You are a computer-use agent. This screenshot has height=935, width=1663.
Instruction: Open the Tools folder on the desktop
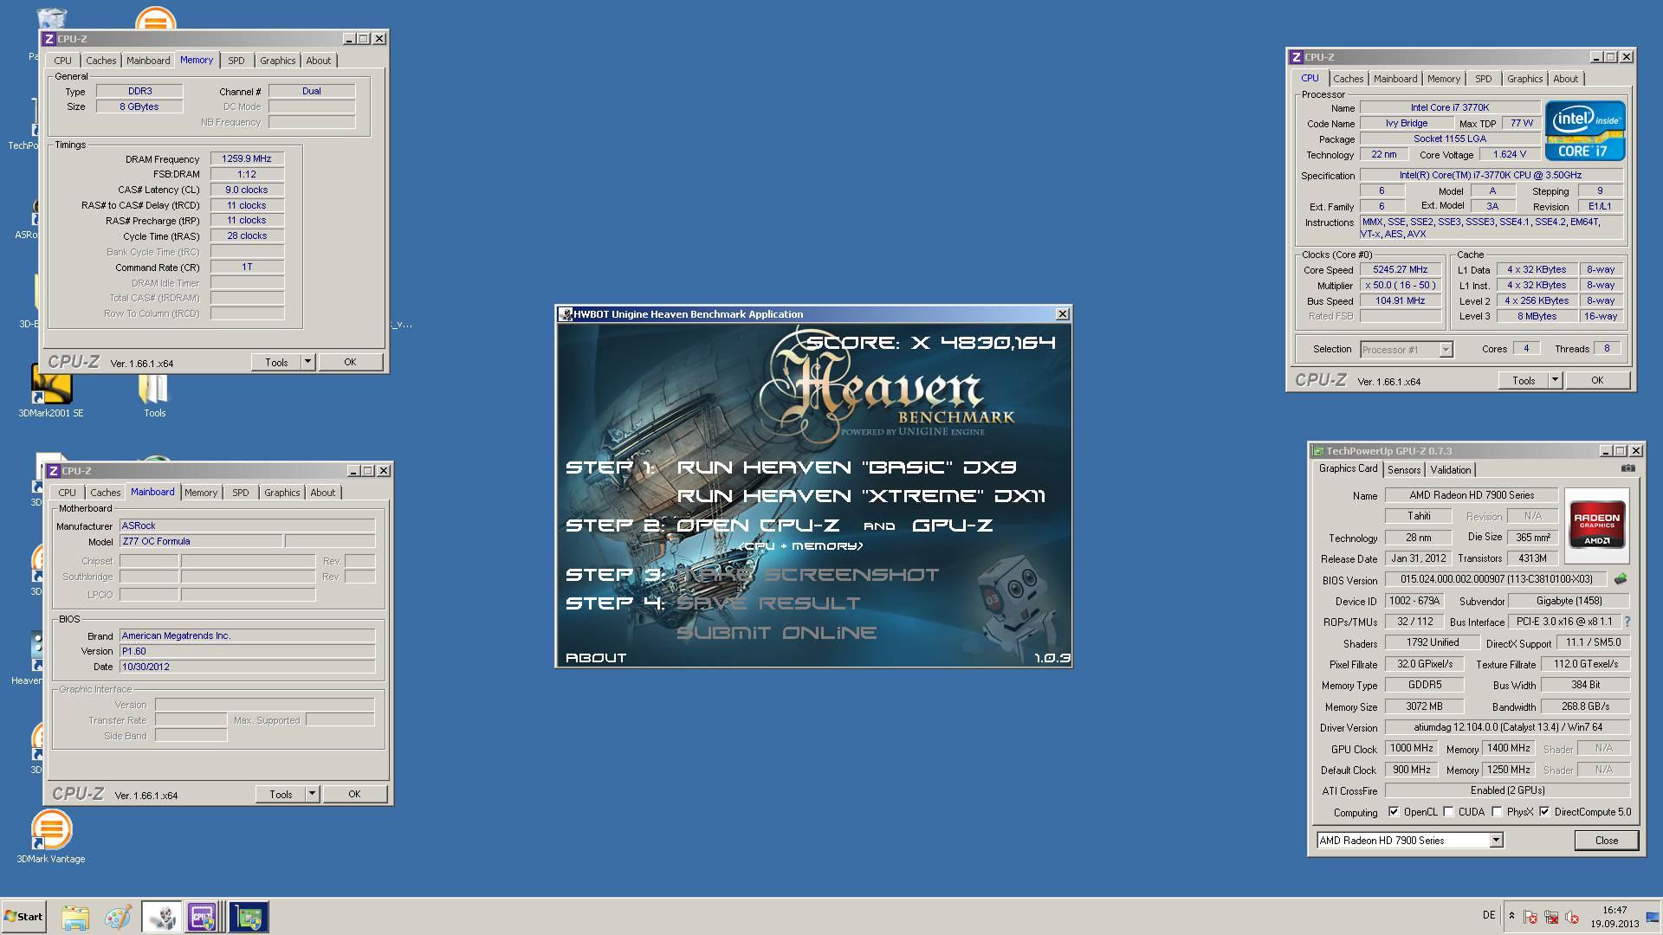[154, 397]
